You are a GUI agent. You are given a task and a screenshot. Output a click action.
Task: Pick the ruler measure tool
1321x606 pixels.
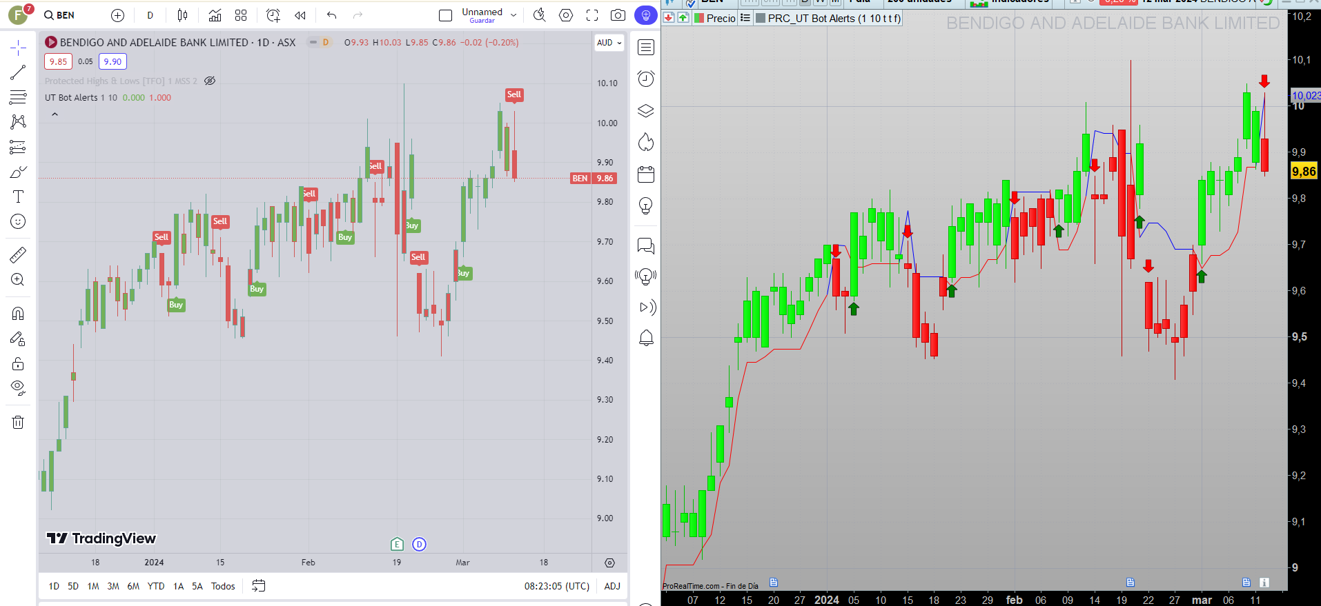[x=18, y=255]
